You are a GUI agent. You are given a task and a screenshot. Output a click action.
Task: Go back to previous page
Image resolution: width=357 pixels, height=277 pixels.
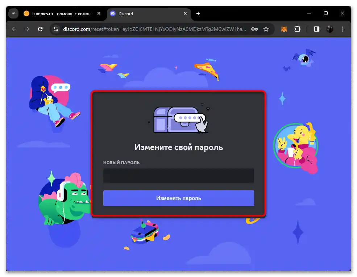pos(14,29)
